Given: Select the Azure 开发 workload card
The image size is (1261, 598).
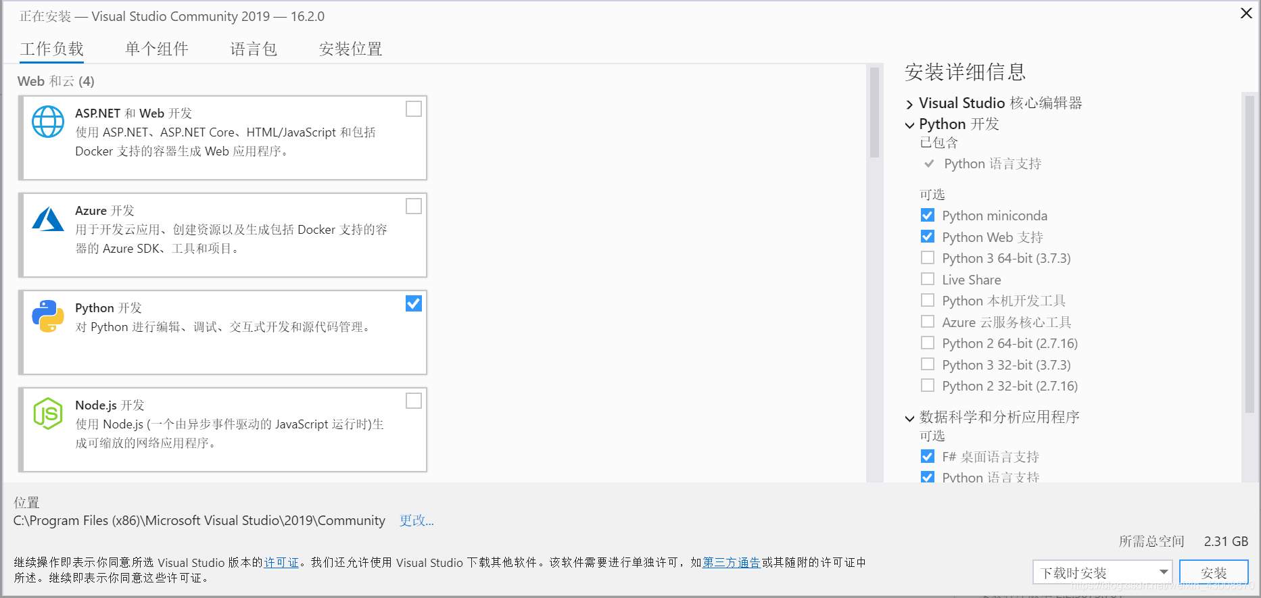Looking at the screenshot, I should (x=222, y=235).
